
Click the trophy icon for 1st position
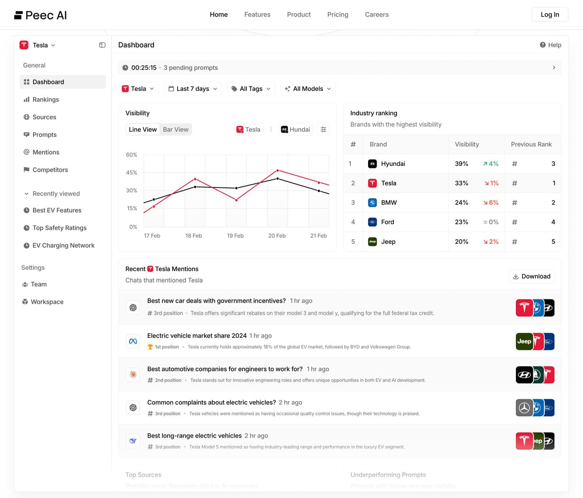tap(150, 347)
